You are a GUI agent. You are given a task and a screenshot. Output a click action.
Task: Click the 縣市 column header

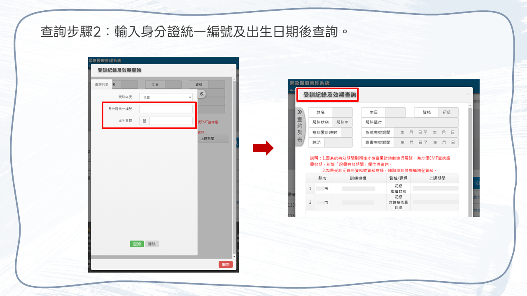[322, 178]
